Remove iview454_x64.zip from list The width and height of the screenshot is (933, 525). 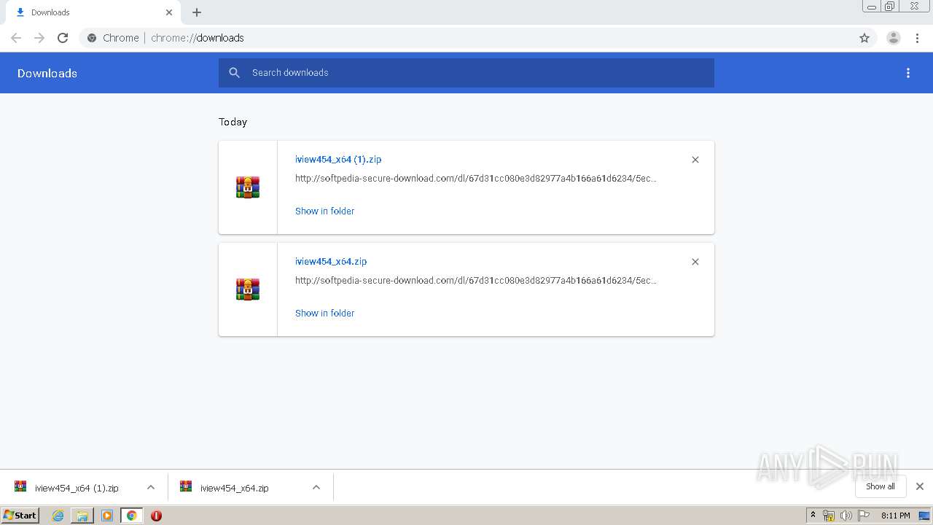pyautogui.click(x=695, y=262)
